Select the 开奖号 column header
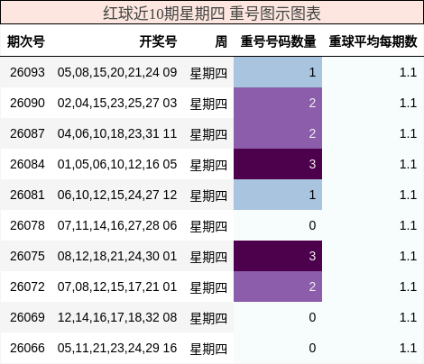 (158, 41)
